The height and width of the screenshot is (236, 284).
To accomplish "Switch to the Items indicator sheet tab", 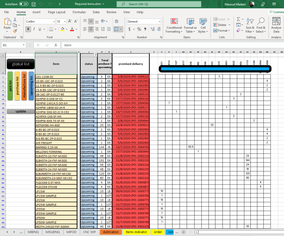I will 136,232.
